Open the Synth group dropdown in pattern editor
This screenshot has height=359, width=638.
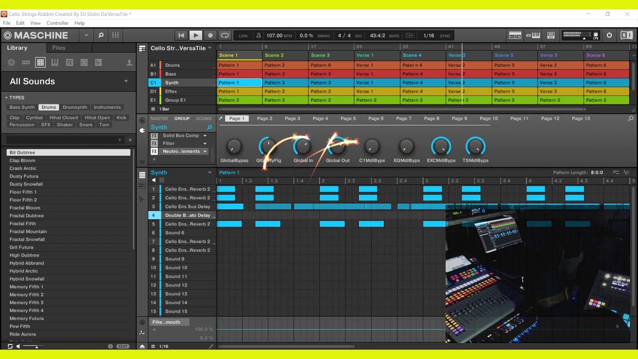[x=210, y=173]
